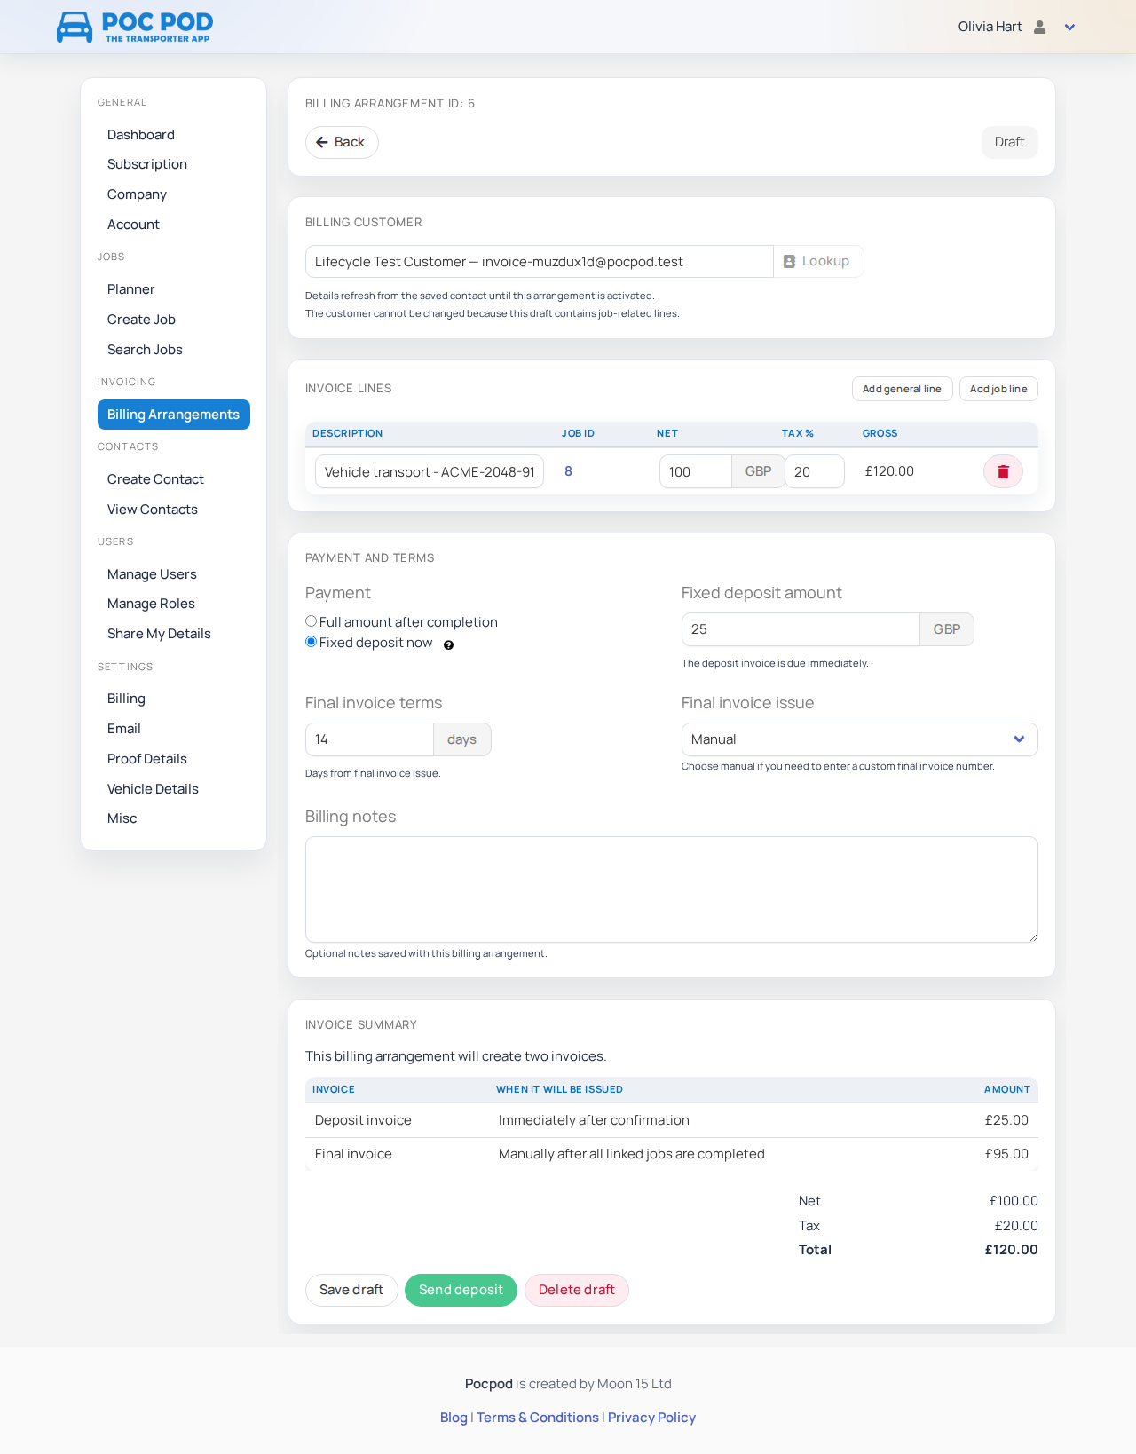The image size is (1136, 1454).
Task: Click the Poc Pod car logo
Action: tap(135, 27)
